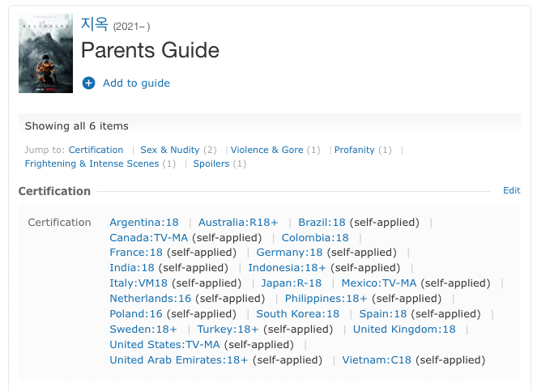
Task: Edit the Certification section
Action: (x=512, y=190)
